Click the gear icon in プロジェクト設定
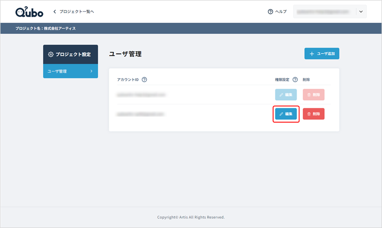Screen dimensions: 382x228 click(x=51, y=54)
